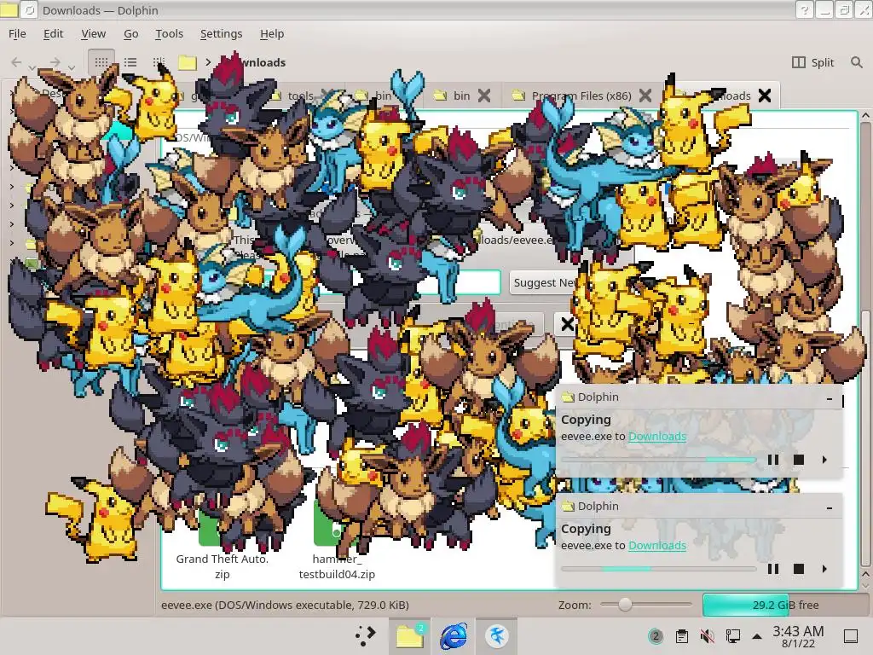The width and height of the screenshot is (873, 655).
Task: Open the File menu
Action: pyautogui.click(x=17, y=34)
